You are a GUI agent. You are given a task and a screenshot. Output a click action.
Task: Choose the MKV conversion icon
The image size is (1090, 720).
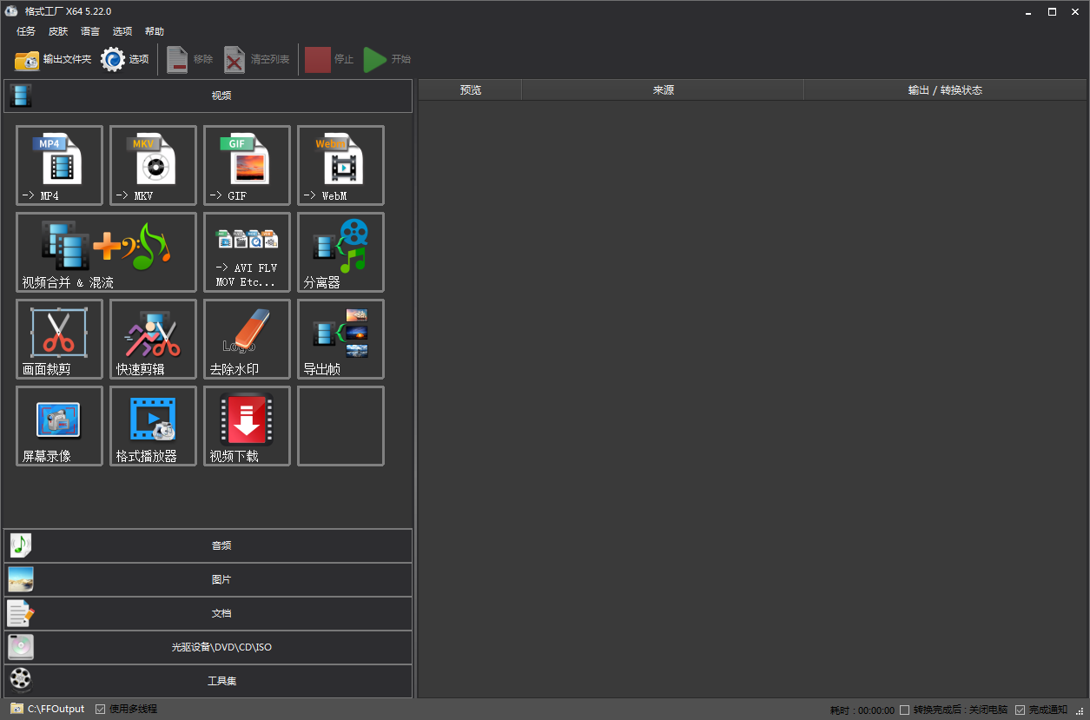[x=153, y=165]
